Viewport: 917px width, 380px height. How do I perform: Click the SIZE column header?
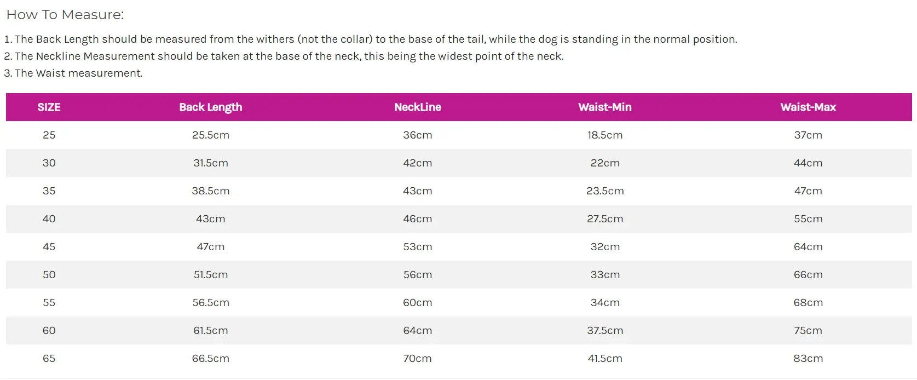click(49, 107)
